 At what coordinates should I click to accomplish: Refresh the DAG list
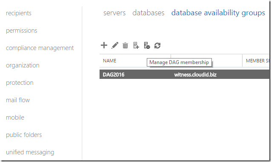[x=157, y=46]
